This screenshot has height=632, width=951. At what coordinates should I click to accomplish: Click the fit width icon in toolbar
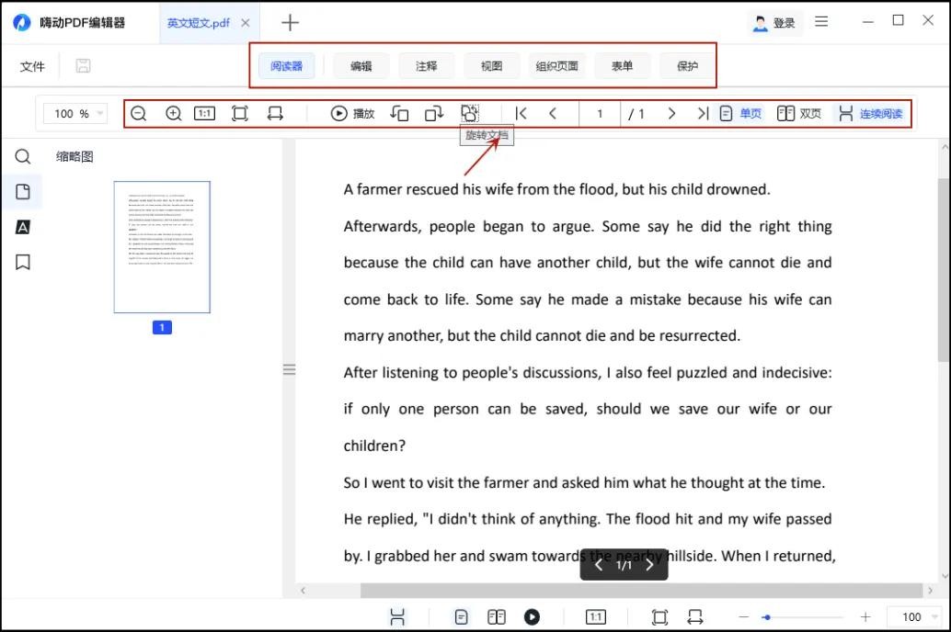click(274, 113)
